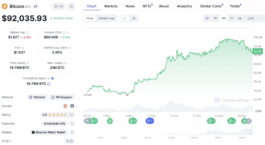Expand the Explorers dropdown chevron

click(72, 124)
